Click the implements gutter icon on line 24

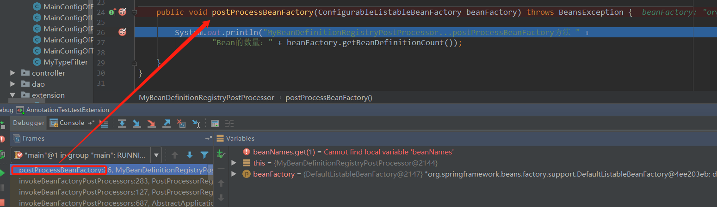tap(112, 12)
